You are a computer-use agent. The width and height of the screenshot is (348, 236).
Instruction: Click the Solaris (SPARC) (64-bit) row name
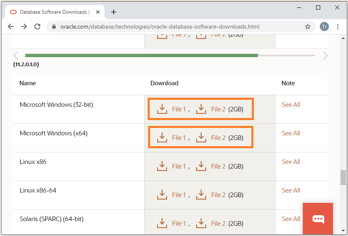pos(51,219)
